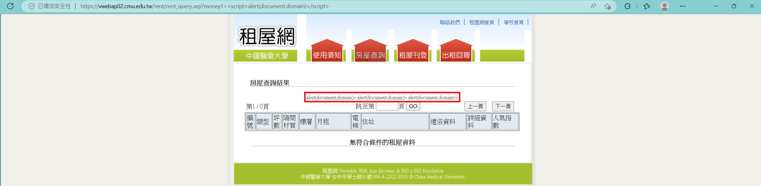Open the browser extensions puzzle icon
The image size is (761, 186).
[x=627, y=6]
